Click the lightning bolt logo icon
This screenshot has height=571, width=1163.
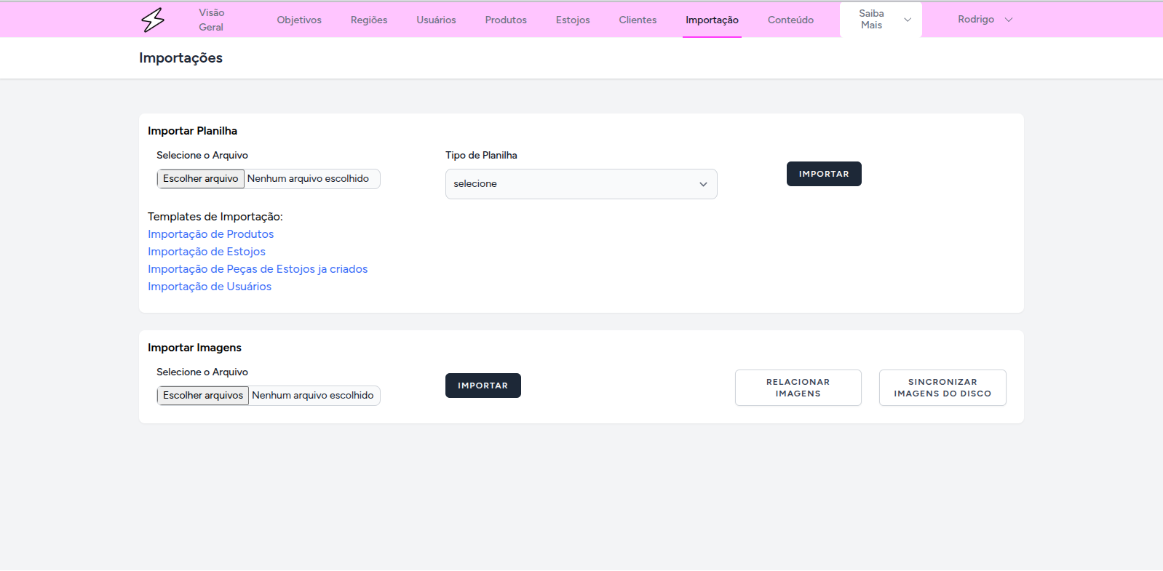click(153, 20)
